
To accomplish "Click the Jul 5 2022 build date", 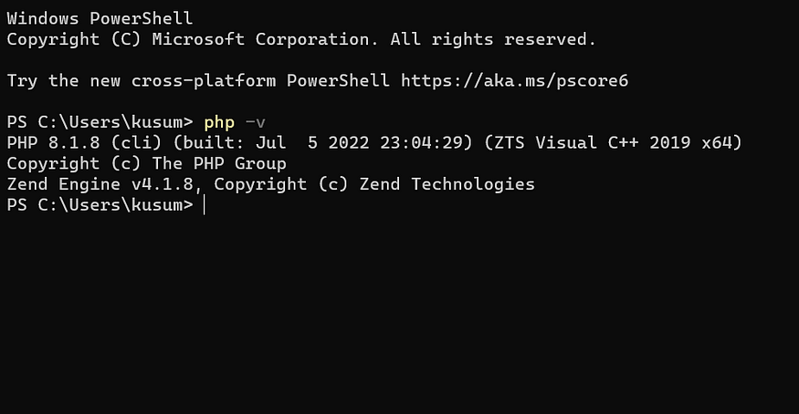I will point(312,143).
